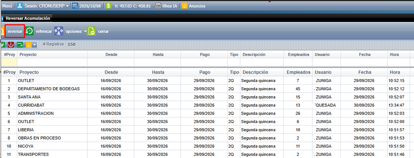
Task: Open the Menú item in top bar
Action: [7, 6]
